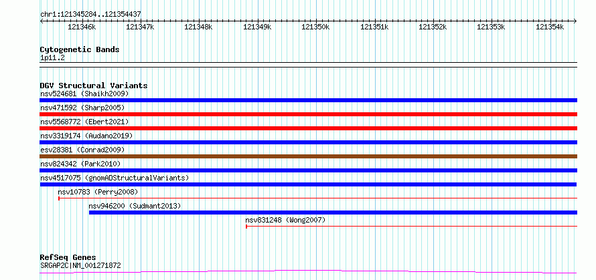The image size is (596, 280).
Task: Click the 121354k ruler tick label
Action: point(550,27)
